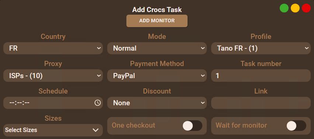This screenshot has width=314, height=139.
Task: Click the Schedule time input field
Action: point(53,103)
